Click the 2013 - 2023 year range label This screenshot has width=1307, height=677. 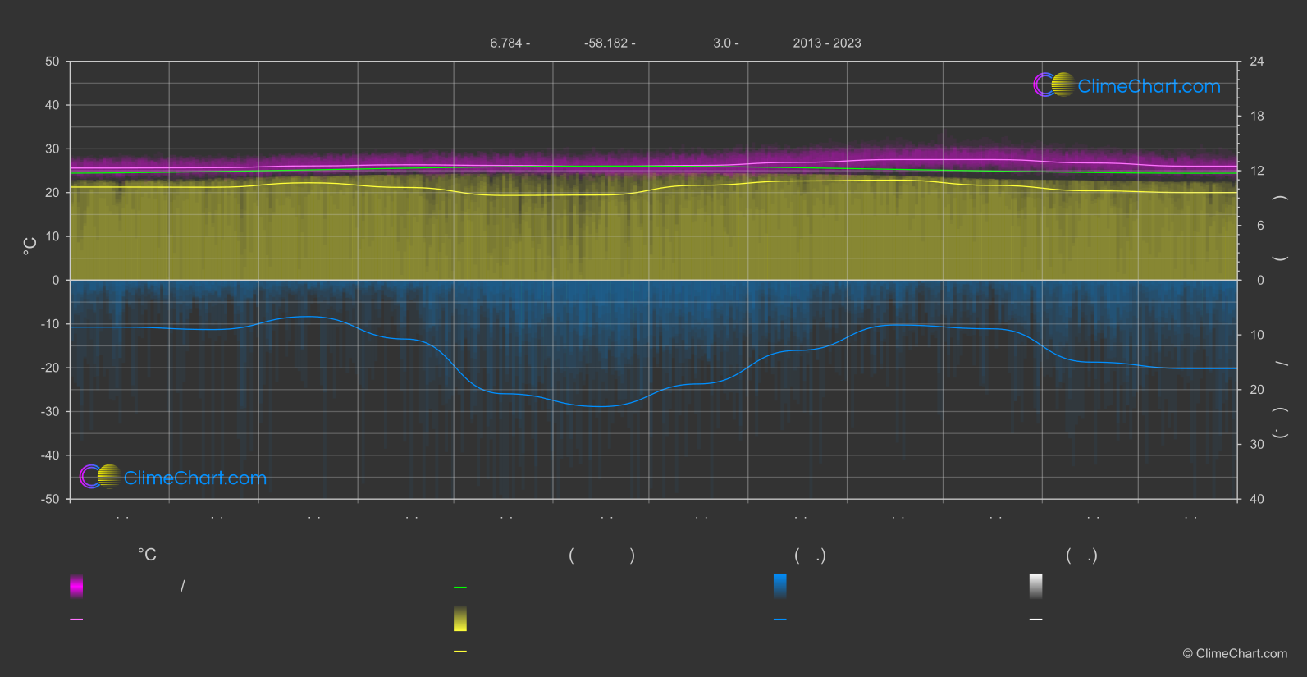tap(827, 43)
